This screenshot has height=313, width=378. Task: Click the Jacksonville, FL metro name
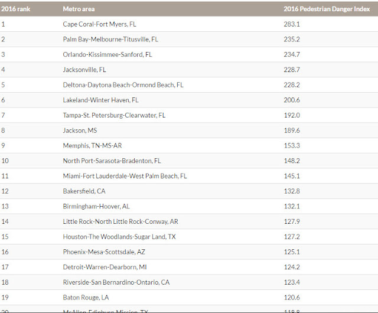[x=84, y=70]
